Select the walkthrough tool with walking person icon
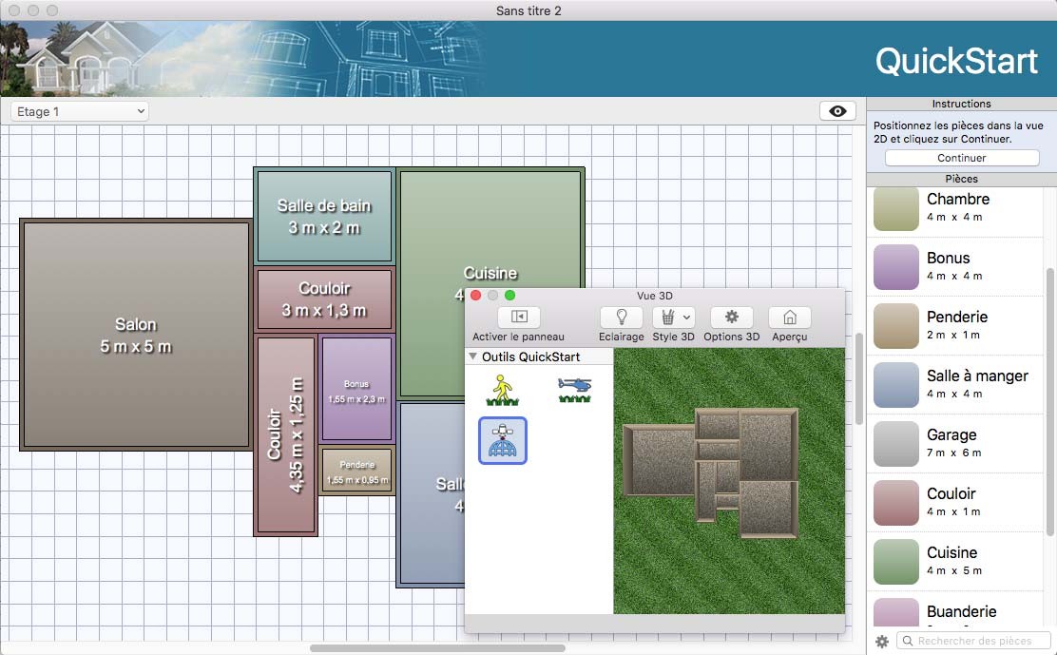This screenshot has height=655, width=1057. pyautogui.click(x=502, y=390)
